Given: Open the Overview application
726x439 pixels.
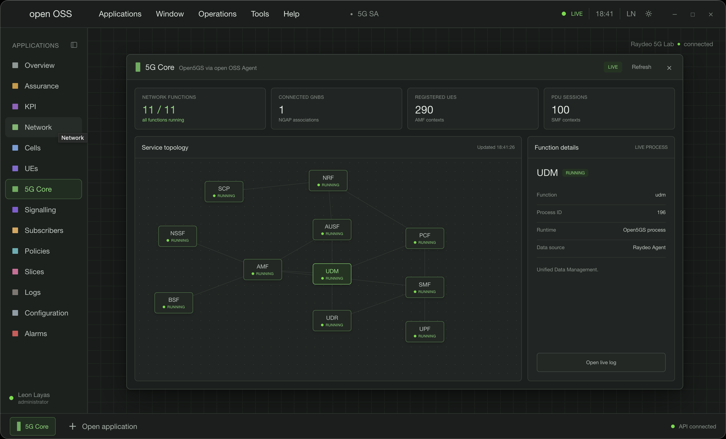Looking at the screenshot, I should tap(44, 65).
